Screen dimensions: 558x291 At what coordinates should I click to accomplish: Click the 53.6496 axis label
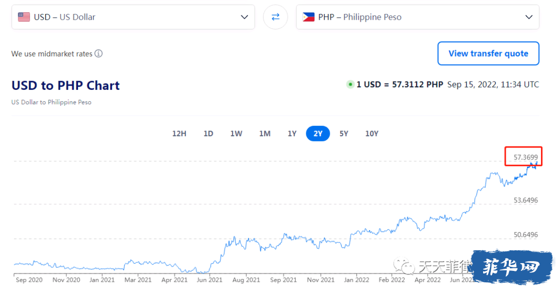[525, 200]
